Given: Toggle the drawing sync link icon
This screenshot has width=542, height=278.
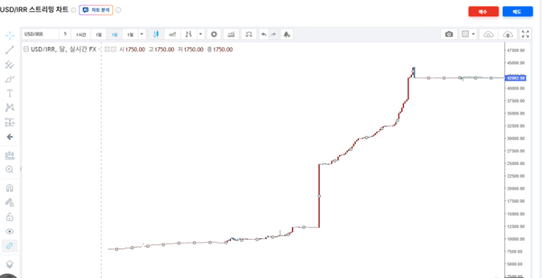Looking at the screenshot, I should click(10, 246).
